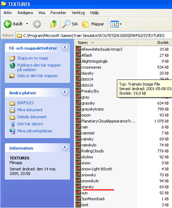This screenshot has width=172, height=208.
Task: Open the forward history dropdown arrow
Action: point(45,24)
